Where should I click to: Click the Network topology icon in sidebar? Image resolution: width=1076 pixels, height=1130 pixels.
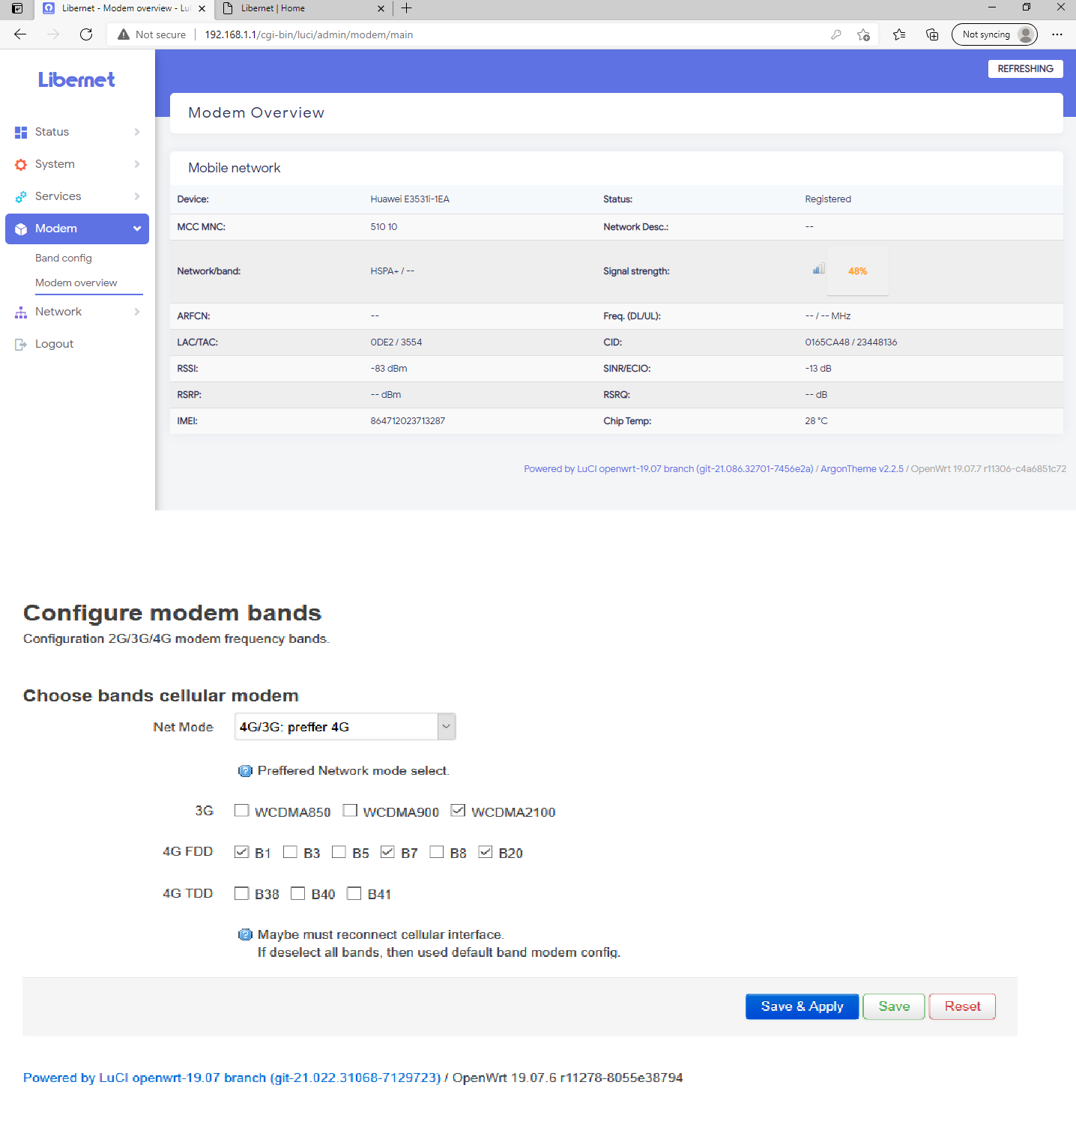coord(21,312)
